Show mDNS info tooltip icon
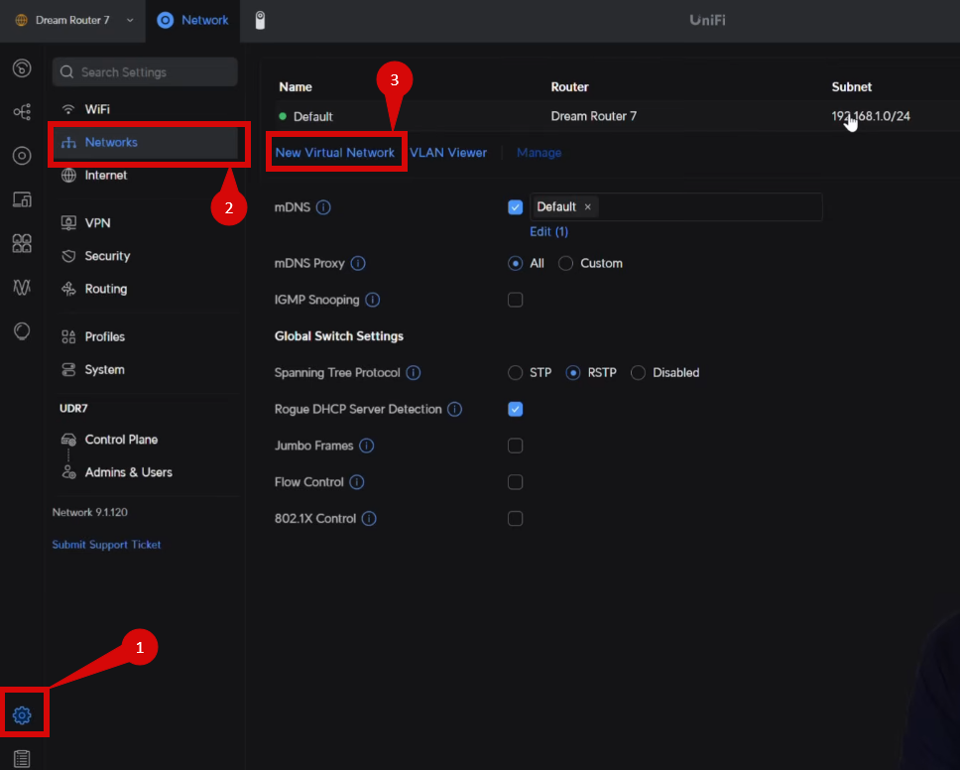The height and width of the screenshot is (770, 960). tap(323, 207)
